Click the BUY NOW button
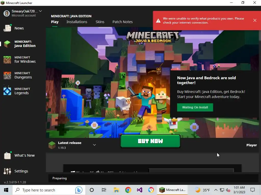The height and width of the screenshot is (195, 261). (x=150, y=141)
